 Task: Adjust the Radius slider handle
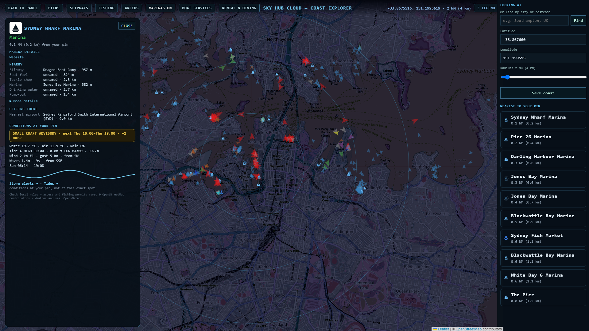pos(507,77)
